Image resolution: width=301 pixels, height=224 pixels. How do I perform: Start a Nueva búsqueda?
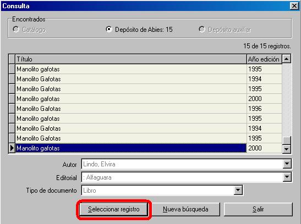click(185, 209)
